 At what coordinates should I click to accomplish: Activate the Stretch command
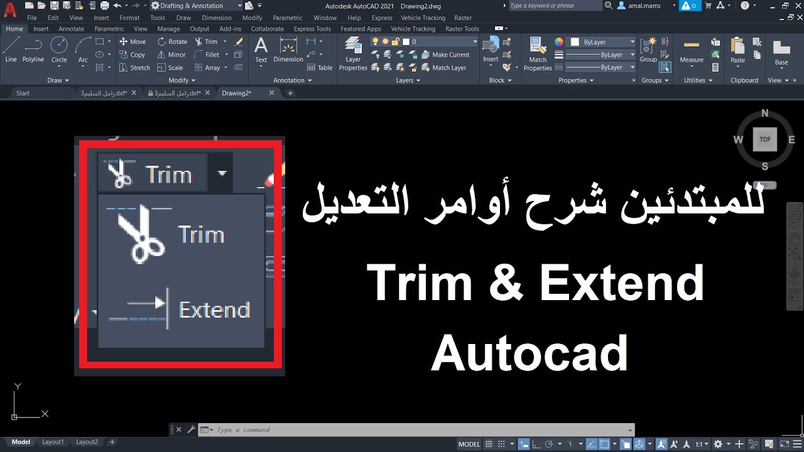134,68
